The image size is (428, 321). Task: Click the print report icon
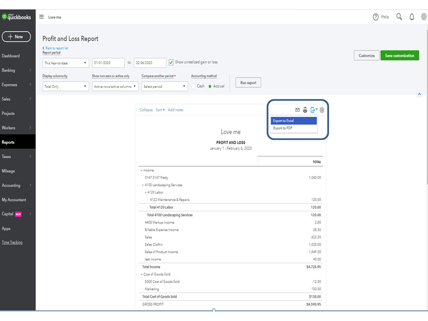[305, 110]
